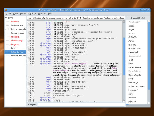Viewport: 154px width, 116px height.
Task: Open the Server menu
Action: pyautogui.click(x=23, y=14)
